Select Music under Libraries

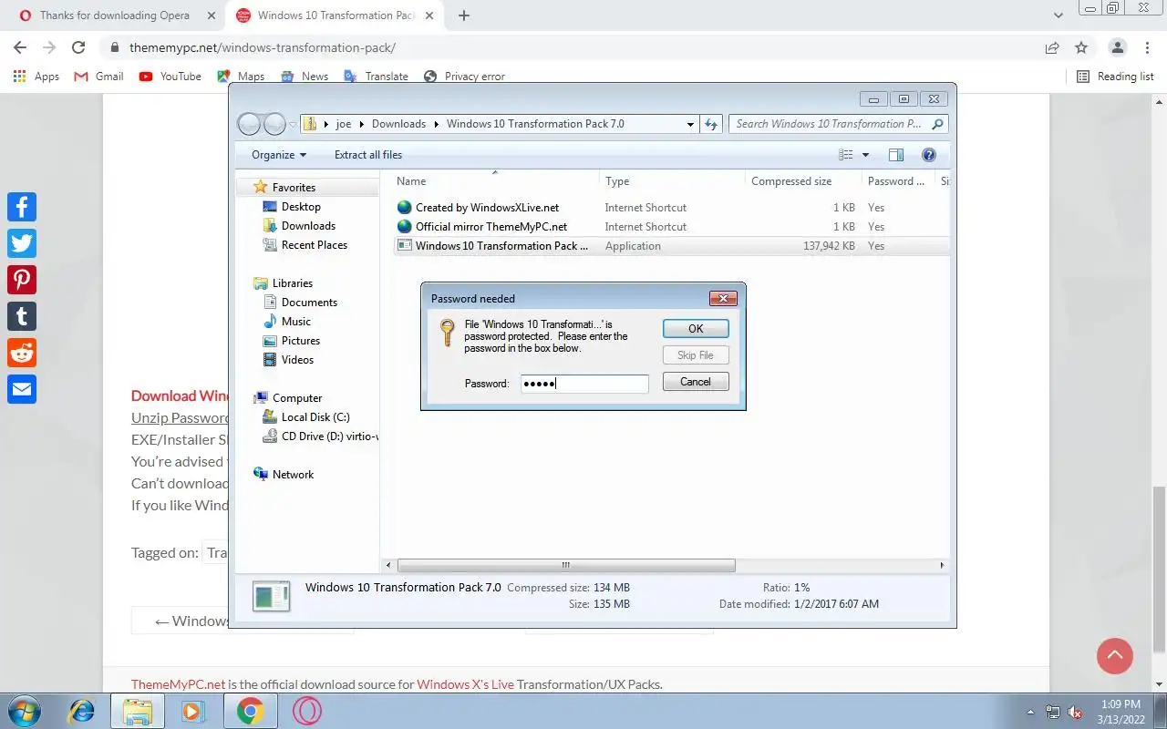coord(296,322)
